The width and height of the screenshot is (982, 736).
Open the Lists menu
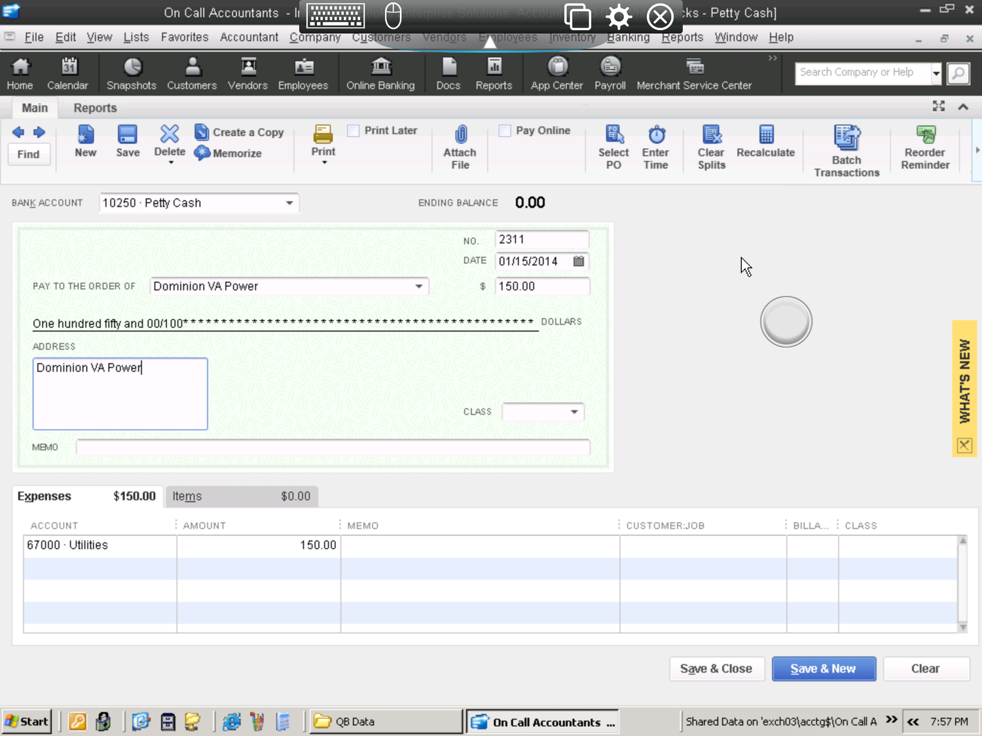136,37
